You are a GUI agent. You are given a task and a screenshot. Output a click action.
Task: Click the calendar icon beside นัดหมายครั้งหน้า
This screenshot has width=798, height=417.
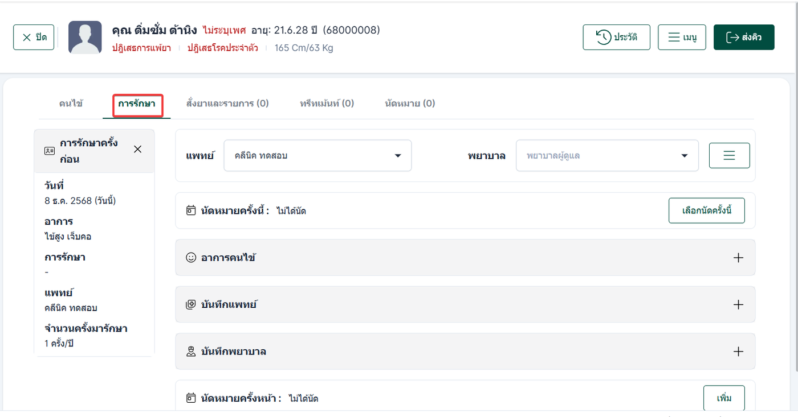point(191,398)
